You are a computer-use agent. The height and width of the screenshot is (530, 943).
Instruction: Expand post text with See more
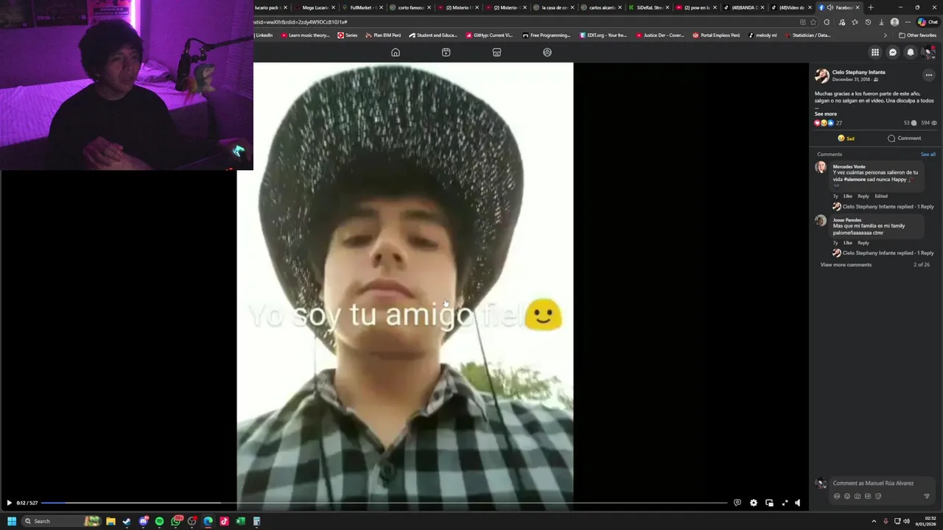pyautogui.click(x=825, y=114)
